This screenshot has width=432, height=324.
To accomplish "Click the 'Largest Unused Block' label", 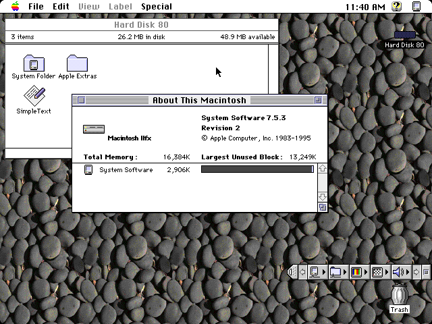I will (x=242, y=157).
